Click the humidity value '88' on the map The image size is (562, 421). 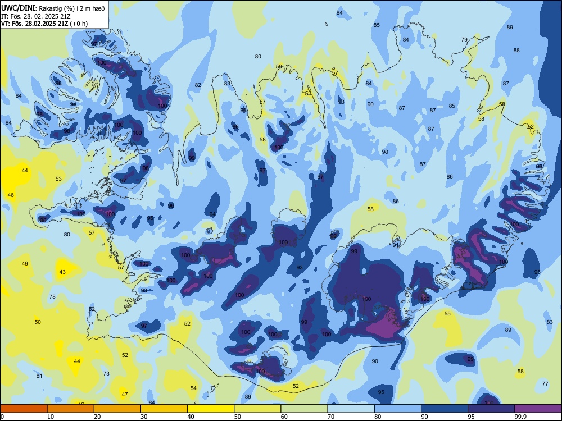pos(516,51)
